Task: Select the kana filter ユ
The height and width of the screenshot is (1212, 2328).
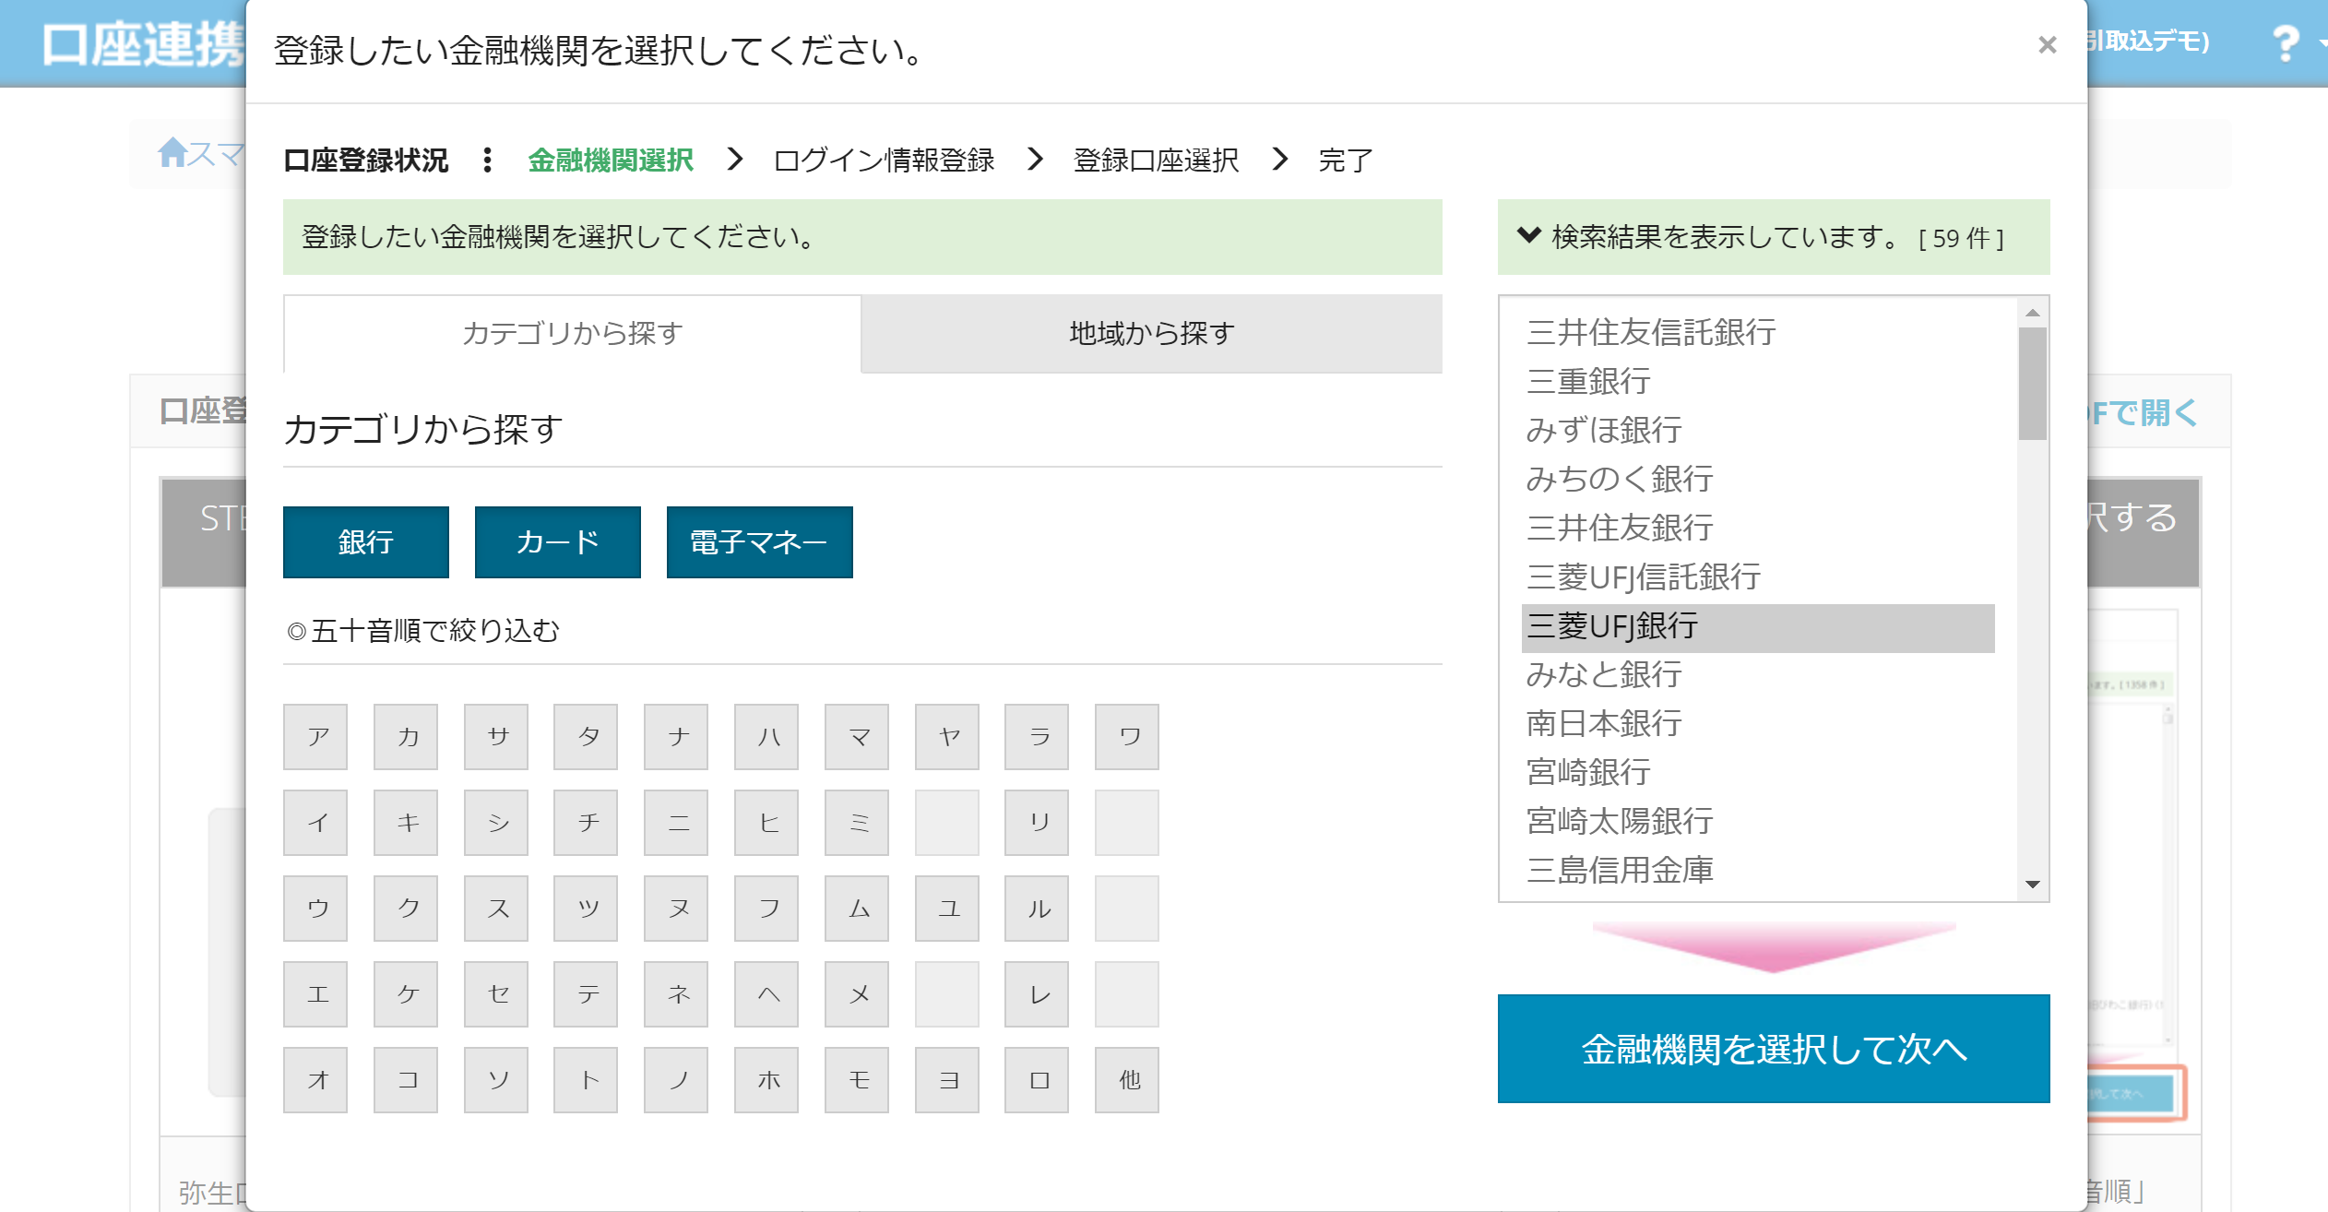Action: click(x=947, y=909)
